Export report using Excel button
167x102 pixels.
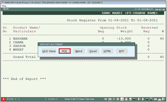point(93,51)
